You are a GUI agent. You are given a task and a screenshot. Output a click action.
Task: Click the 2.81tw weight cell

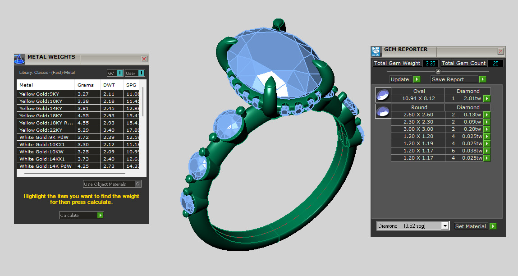472,98
